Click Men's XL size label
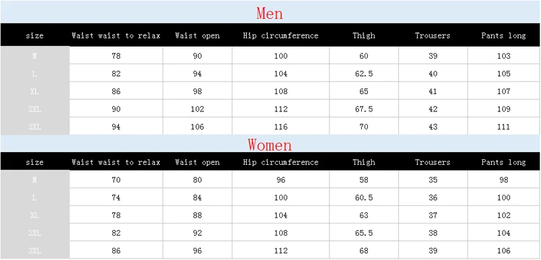 (x=34, y=91)
